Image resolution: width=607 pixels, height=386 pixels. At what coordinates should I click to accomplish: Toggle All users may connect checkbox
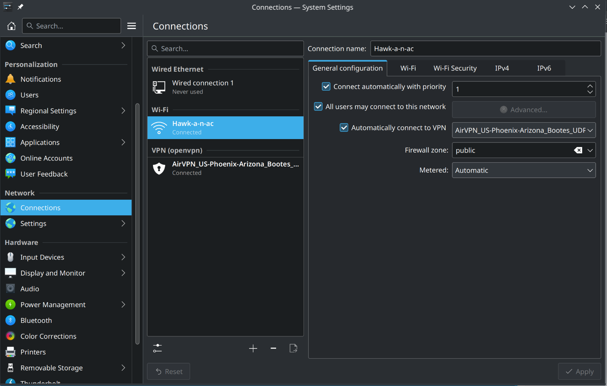coord(318,107)
